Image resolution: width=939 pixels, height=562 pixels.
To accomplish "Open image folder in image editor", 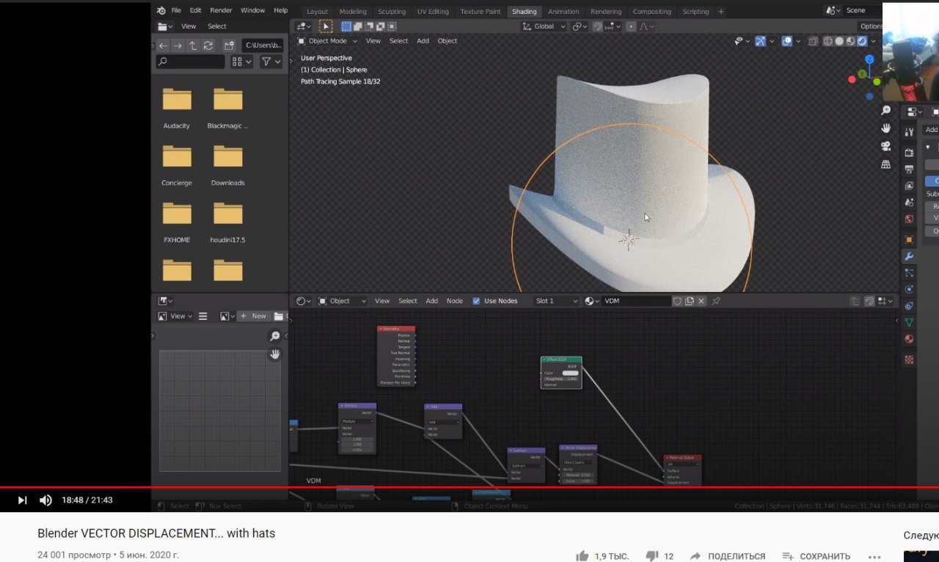I will point(279,316).
